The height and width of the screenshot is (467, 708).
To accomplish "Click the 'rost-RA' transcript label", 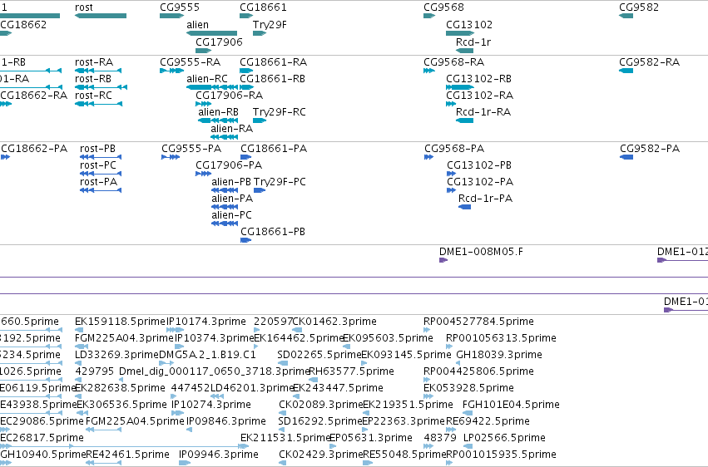I will coord(94,62).
